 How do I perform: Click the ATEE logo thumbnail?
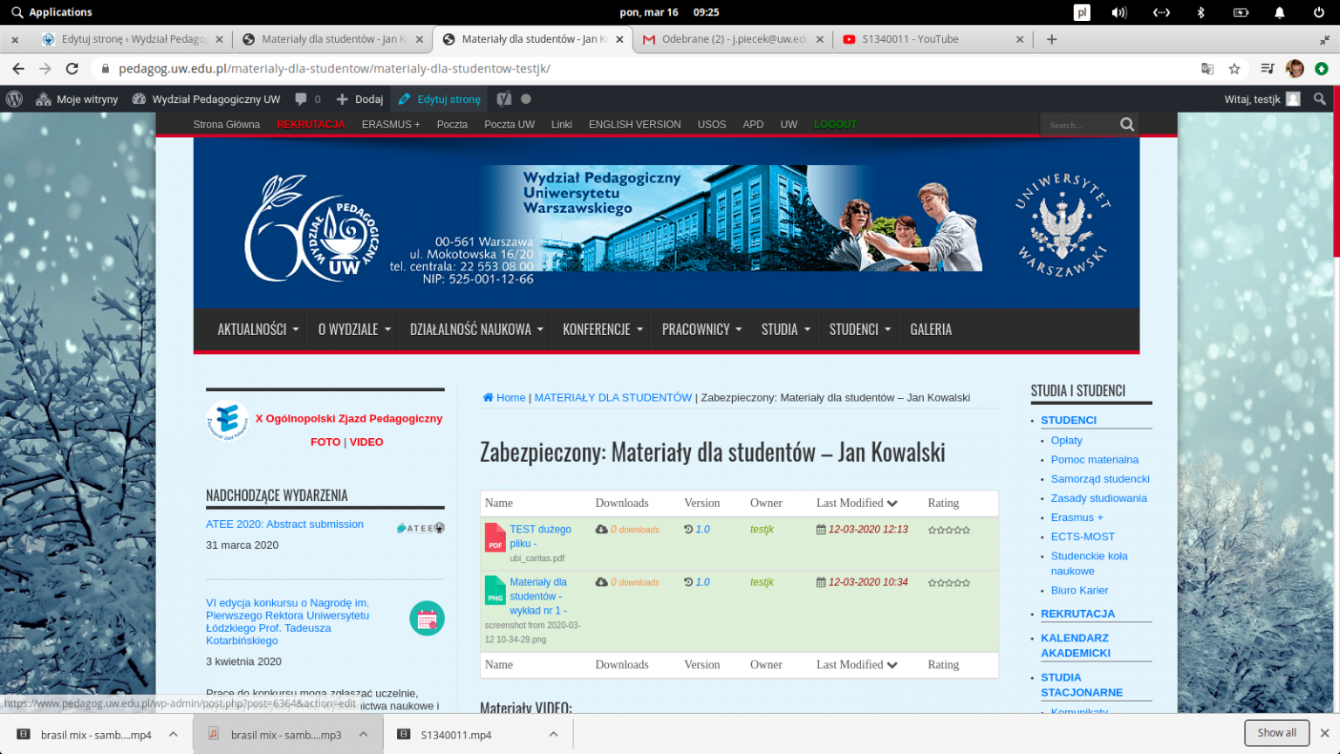(420, 528)
